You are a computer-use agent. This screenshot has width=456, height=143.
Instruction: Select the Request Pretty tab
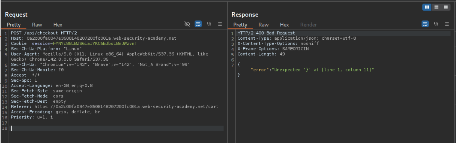14,25
